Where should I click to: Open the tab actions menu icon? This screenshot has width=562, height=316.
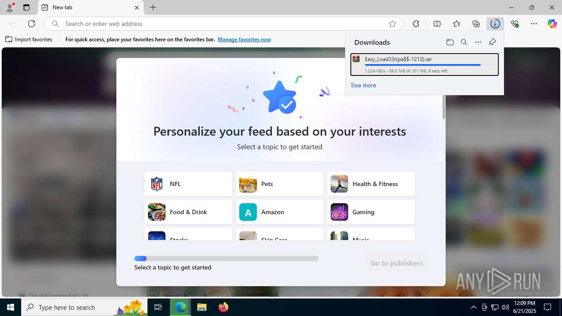click(26, 7)
